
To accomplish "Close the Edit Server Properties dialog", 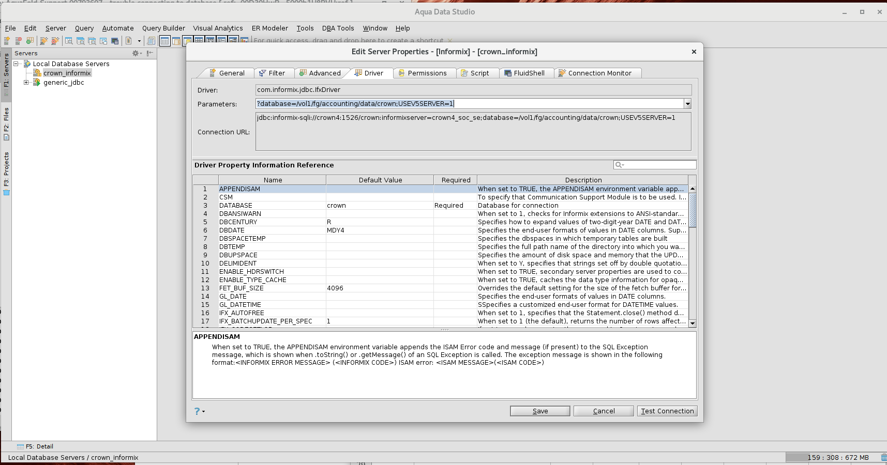I will click(694, 52).
